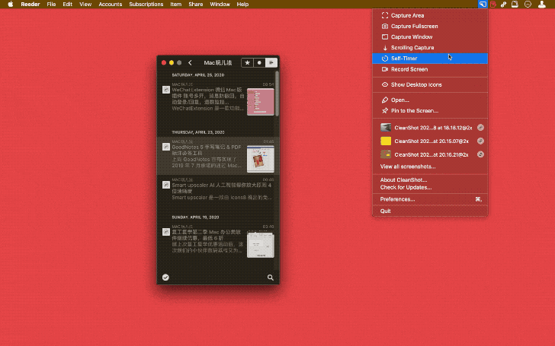Mark all as read checkmark icon
This screenshot has height=346, width=555.
165,278
